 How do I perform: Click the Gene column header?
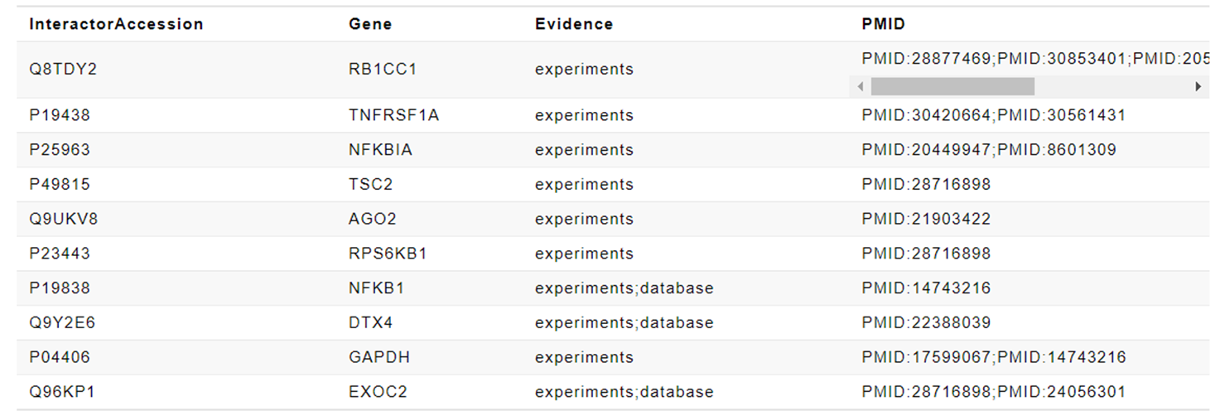point(370,24)
